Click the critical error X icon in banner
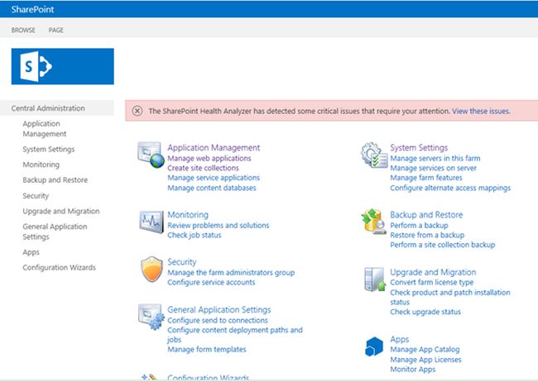Screen dimensions: 538x382 (137, 111)
